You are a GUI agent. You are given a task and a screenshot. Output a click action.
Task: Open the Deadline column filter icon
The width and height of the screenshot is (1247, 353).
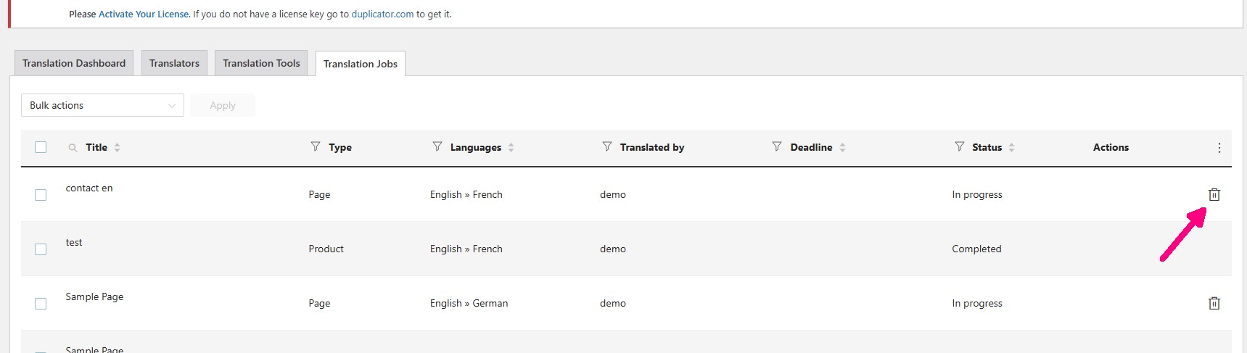pyautogui.click(x=777, y=146)
